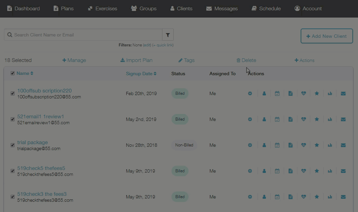This screenshot has height=212, width=358.
Task: Uncheck the select-all header checkbox
Action: click(13, 73)
